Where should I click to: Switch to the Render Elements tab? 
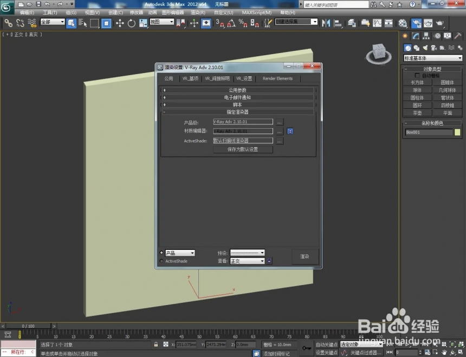(x=277, y=78)
